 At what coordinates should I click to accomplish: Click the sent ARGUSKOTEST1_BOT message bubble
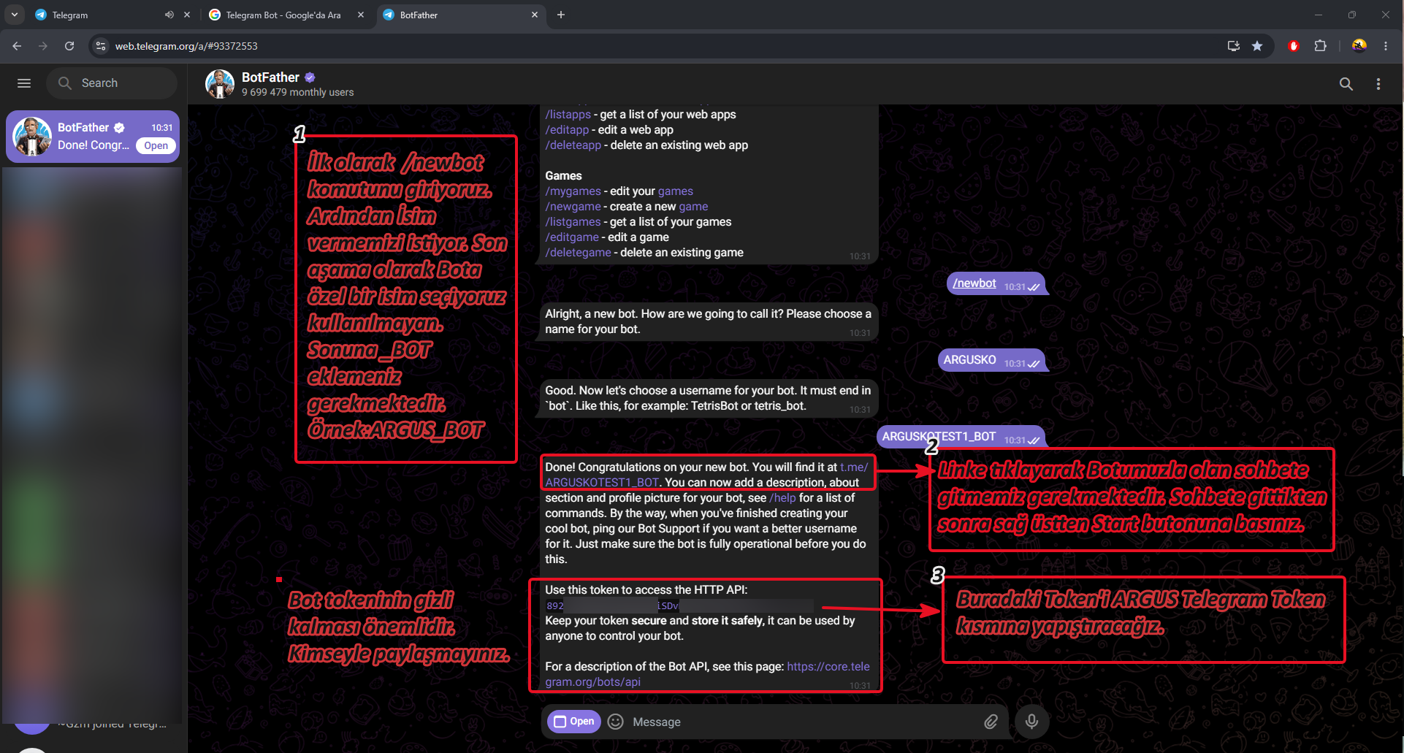(x=961, y=437)
